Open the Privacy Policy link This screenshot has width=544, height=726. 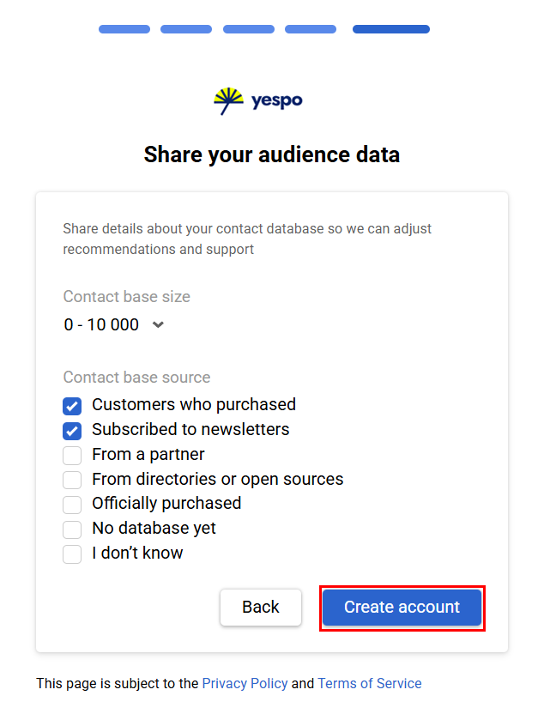pyautogui.click(x=245, y=684)
